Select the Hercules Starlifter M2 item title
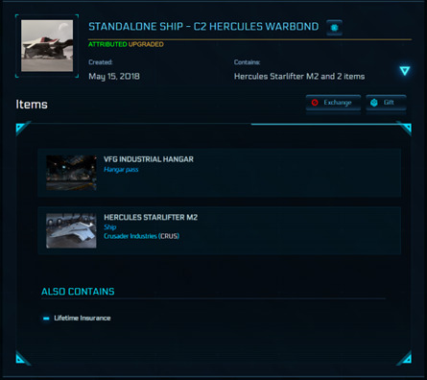Viewport: 427px width, 380px height. point(151,218)
